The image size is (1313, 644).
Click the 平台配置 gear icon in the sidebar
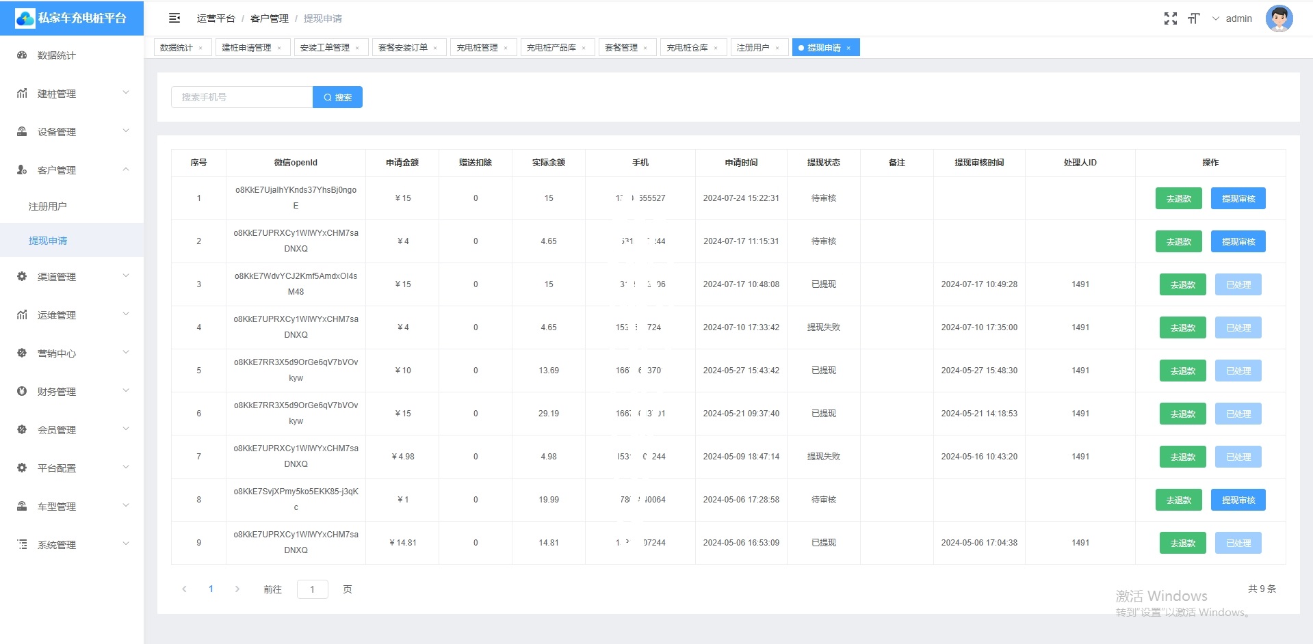tap(22, 468)
